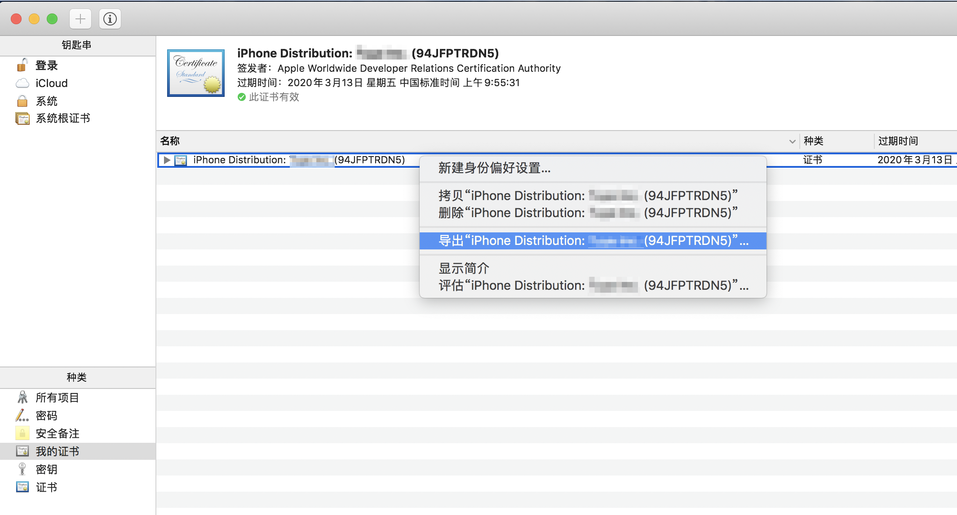
Task: Show 所有项目 category
Action: pos(57,398)
